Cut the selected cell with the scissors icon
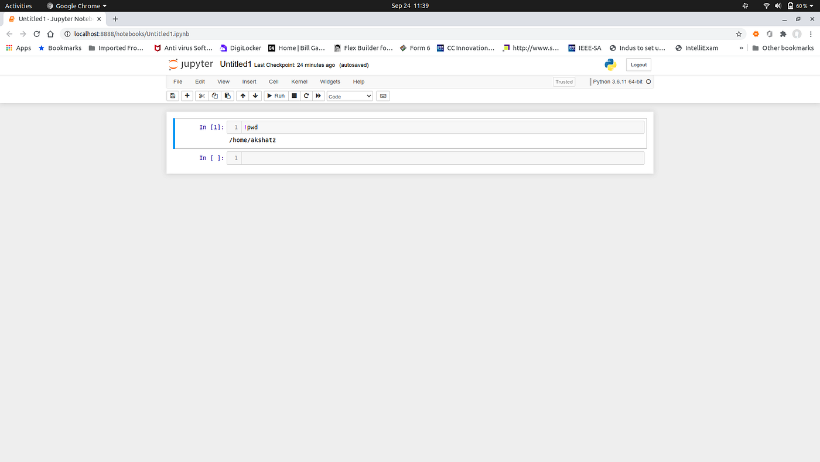 pyautogui.click(x=201, y=96)
